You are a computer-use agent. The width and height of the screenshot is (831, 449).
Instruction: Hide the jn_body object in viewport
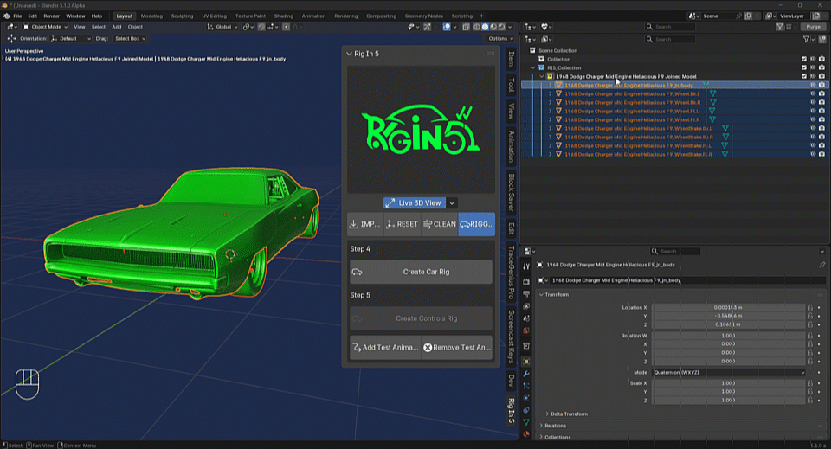point(813,86)
